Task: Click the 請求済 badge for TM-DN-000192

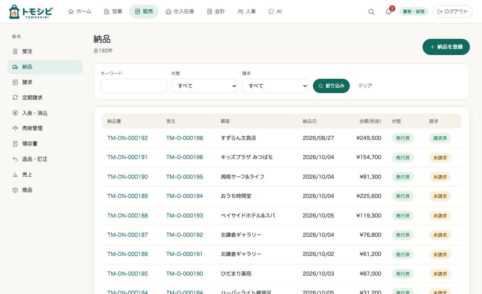Action: [x=440, y=138]
